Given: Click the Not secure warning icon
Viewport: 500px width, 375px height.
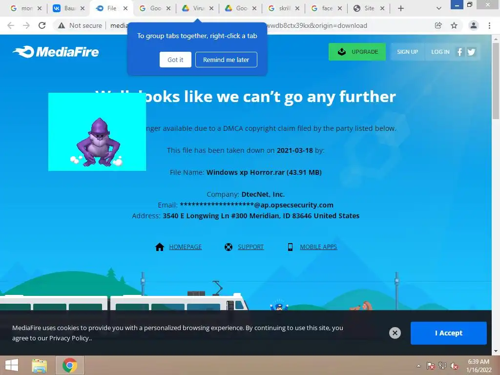Looking at the screenshot, I should point(62,25).
